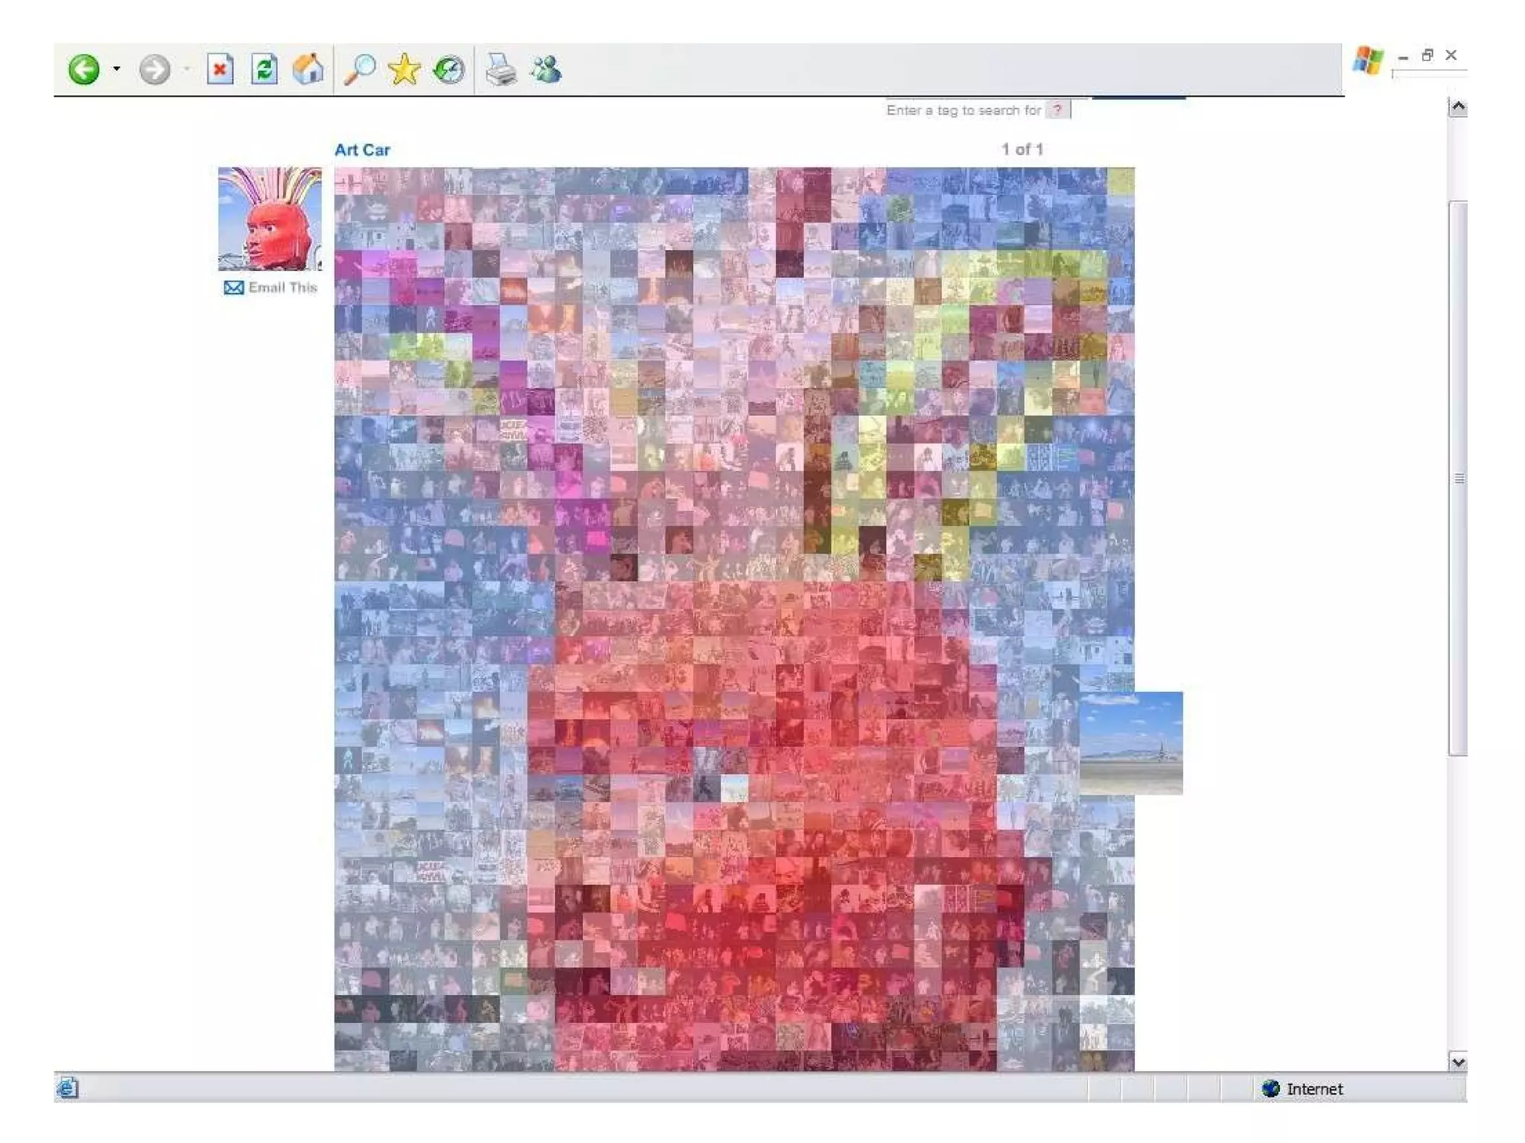Go to the Home page icon
The width and height of the screenshot is (1525, 1143).
[308, 70]
